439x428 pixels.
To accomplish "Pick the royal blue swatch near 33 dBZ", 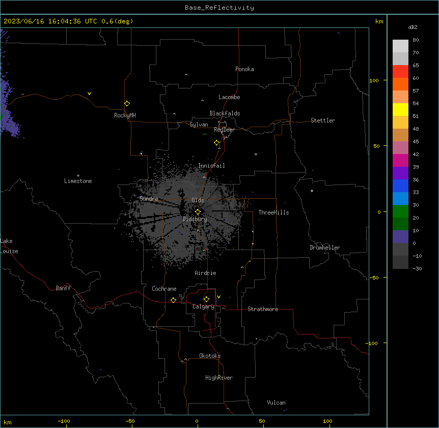I will click(x=400, y=186).
